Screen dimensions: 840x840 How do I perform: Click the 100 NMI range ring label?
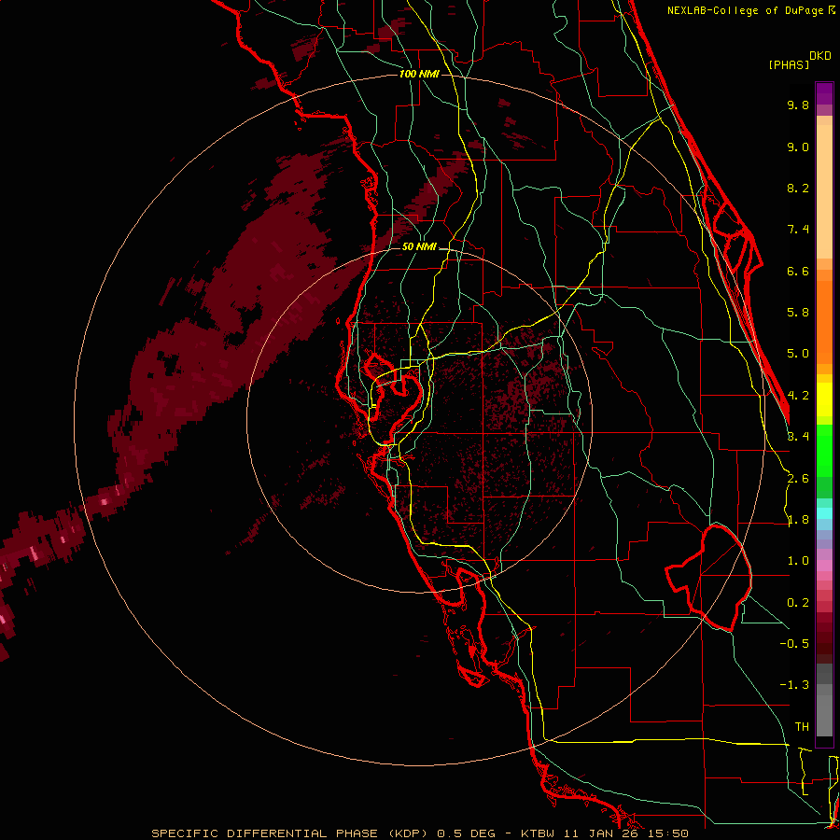tap(419, 74)
